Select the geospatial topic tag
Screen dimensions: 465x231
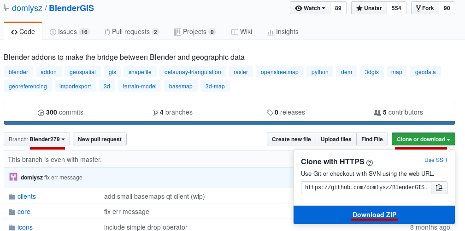(82, 72)
